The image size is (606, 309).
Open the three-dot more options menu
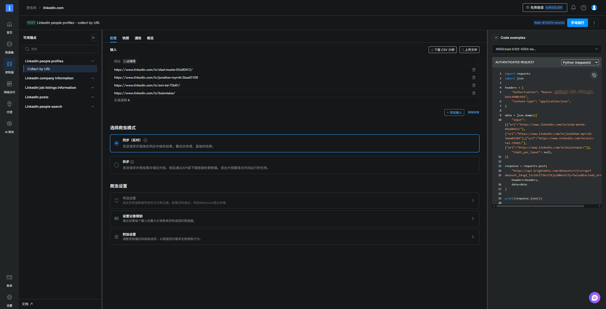pos(595,23)
